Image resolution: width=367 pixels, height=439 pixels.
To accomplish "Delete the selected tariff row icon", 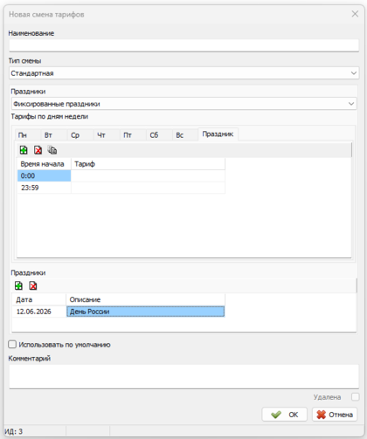I will tap(38, 150).
